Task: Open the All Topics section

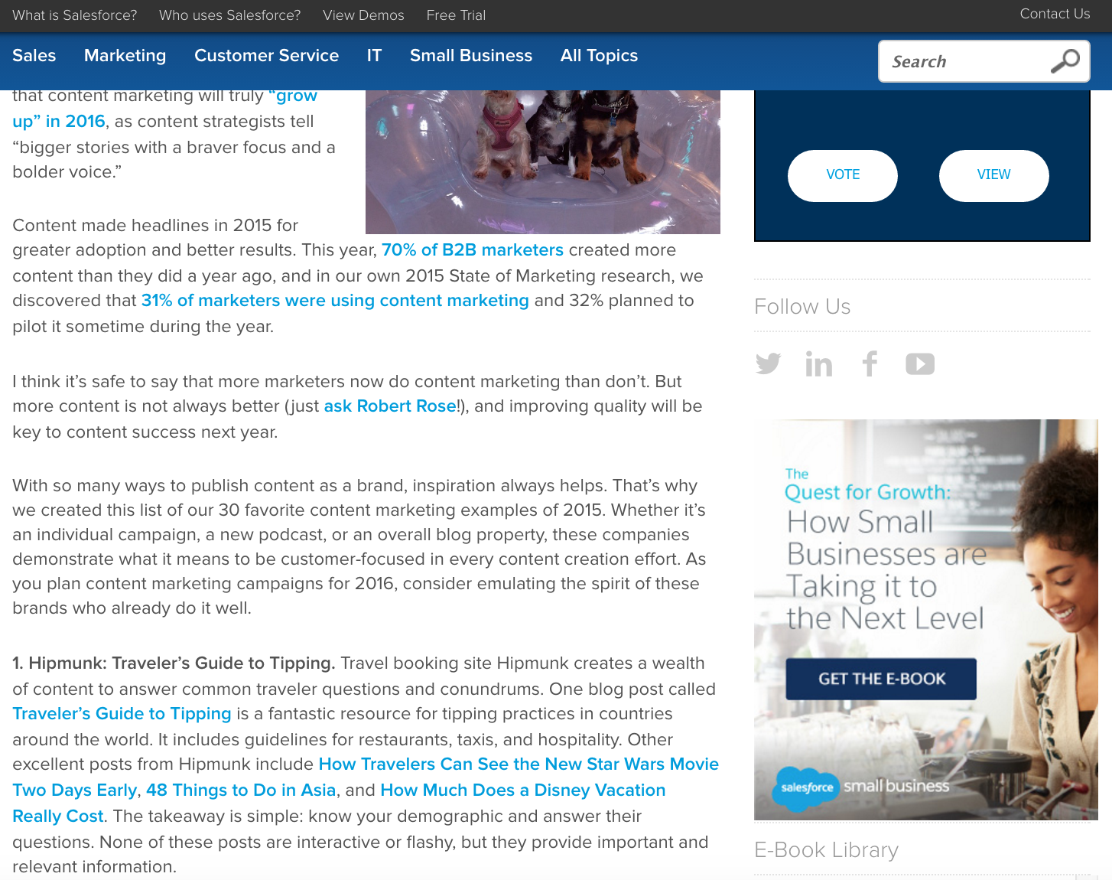Action: pos(599,55)
